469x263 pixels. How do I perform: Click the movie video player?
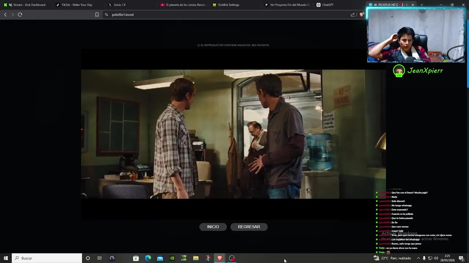point(233,134)
